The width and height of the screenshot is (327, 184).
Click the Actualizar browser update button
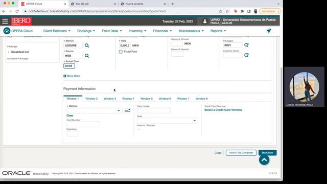point(270,11)
